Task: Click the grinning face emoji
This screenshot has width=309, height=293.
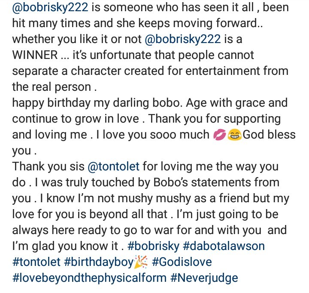Action: tap(234, 135)
